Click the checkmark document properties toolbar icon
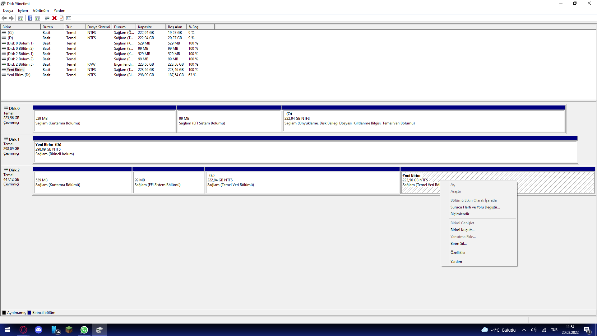The width and height of the screenshot is (597, 336). pyautogui.click(x=62, y=18)
